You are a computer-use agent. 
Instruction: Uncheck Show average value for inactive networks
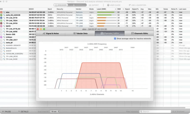pyautogui.click(x=115, y=39)
